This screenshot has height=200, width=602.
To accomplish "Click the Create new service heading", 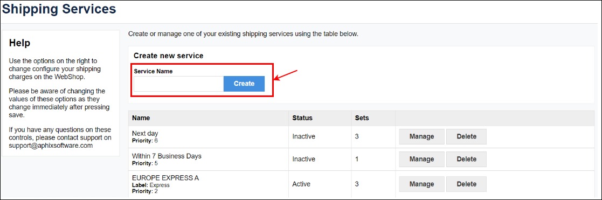I will click(x=169, y=56).
